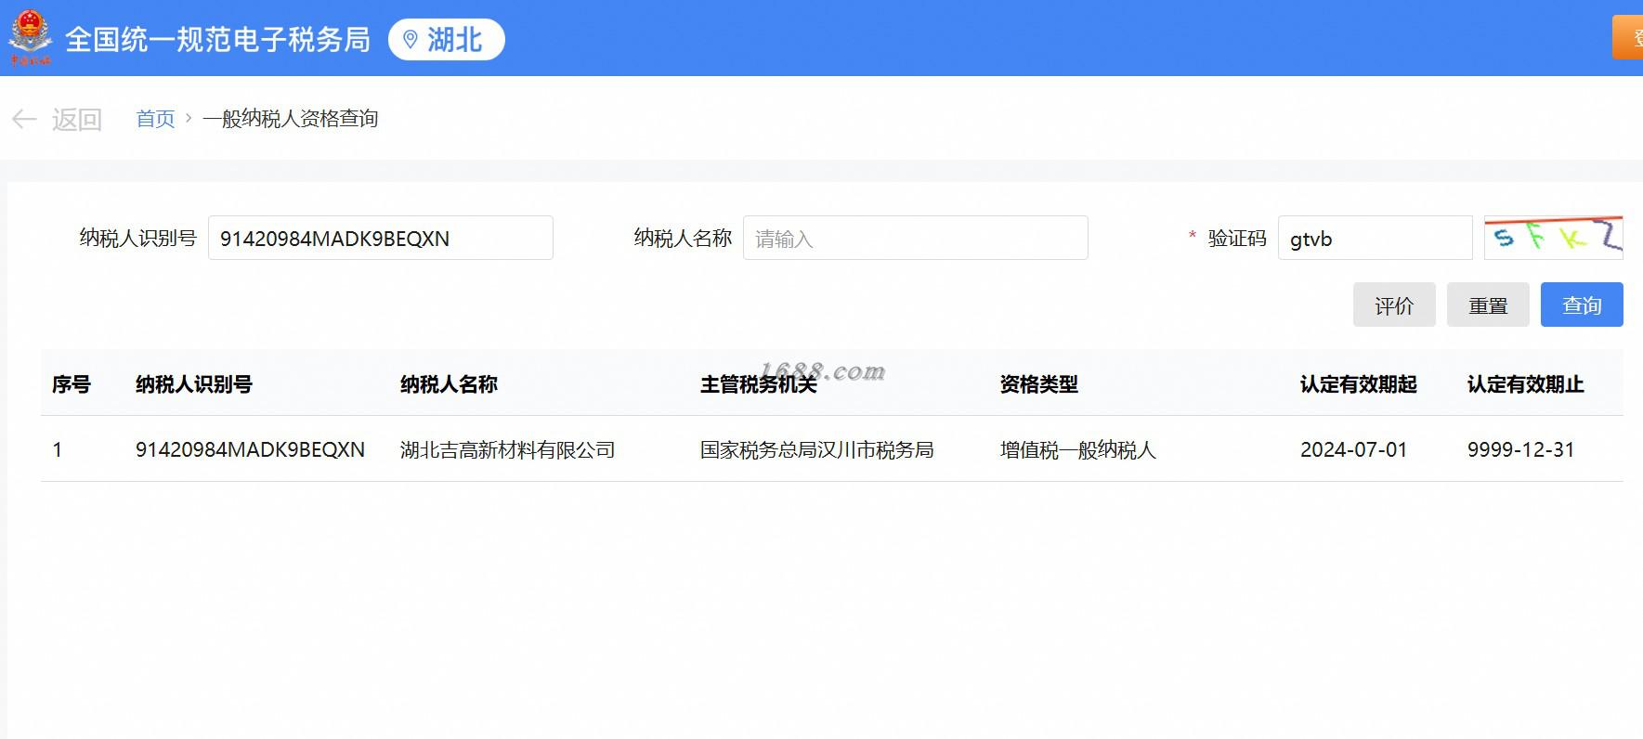1643x739 pixels.
Task: Click the blue 查询 button
Action: 1582,305
